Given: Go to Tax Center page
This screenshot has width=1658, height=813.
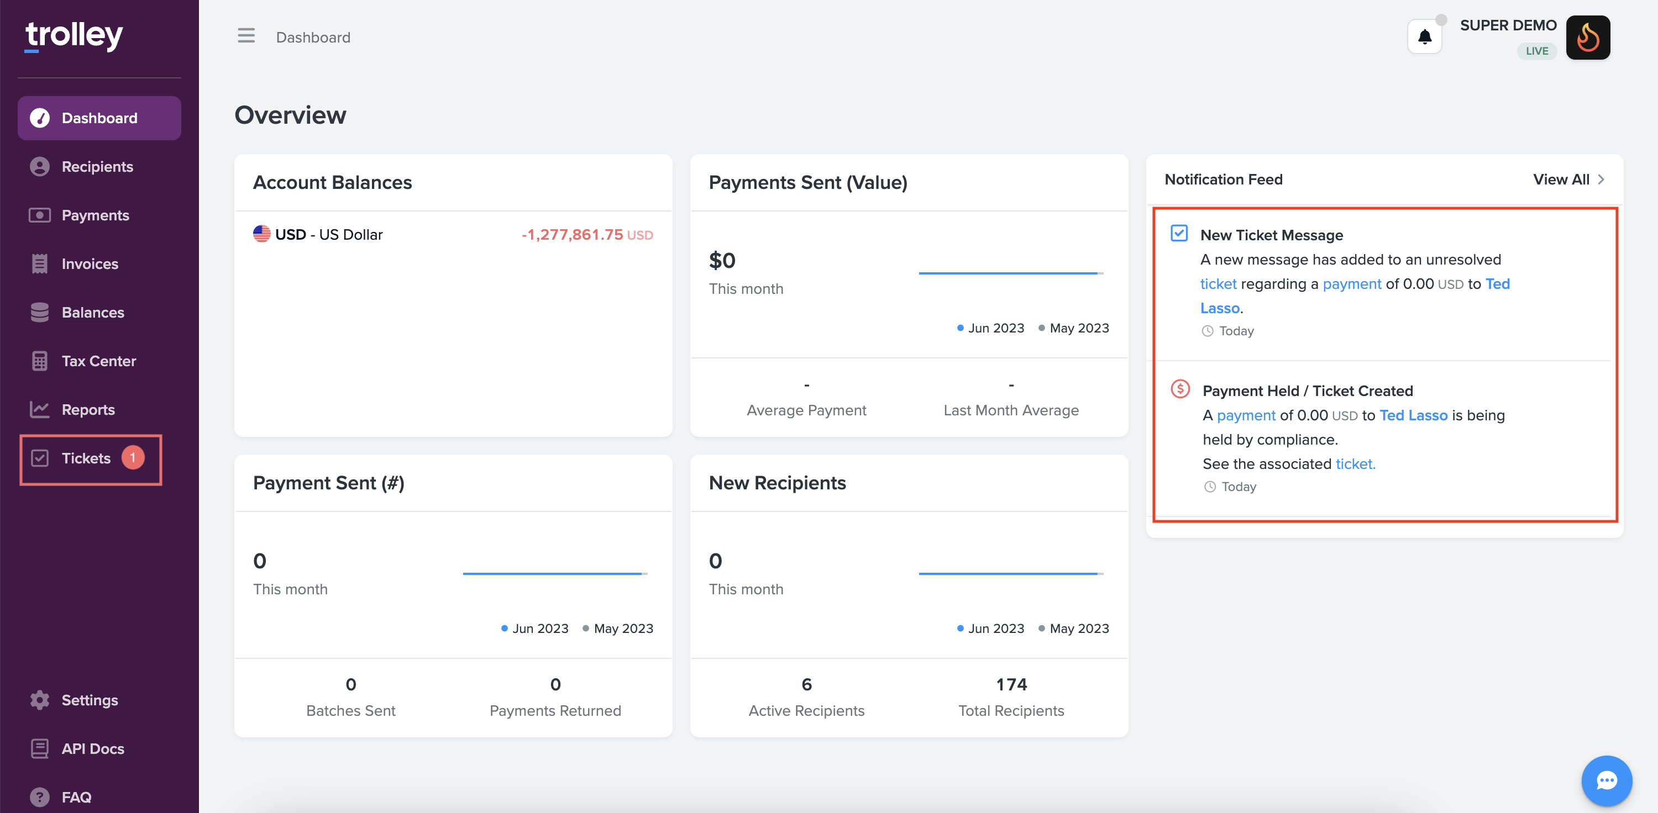Looking at the screenshot, I should pyautogui.click(x=98, y=361).
